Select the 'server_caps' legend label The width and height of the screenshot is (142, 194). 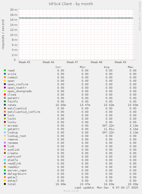(17, 170)
